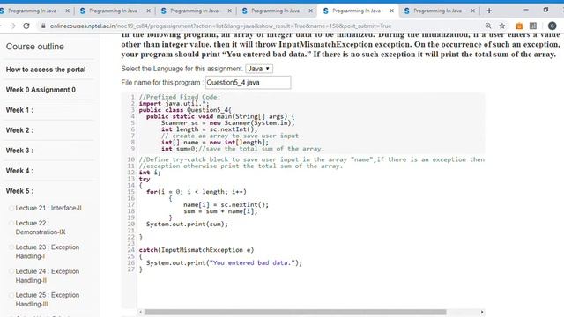This screenshot has height=317, width=564.
Task: Edit the file name field Question5_4.java
Action: coord(249,82)
